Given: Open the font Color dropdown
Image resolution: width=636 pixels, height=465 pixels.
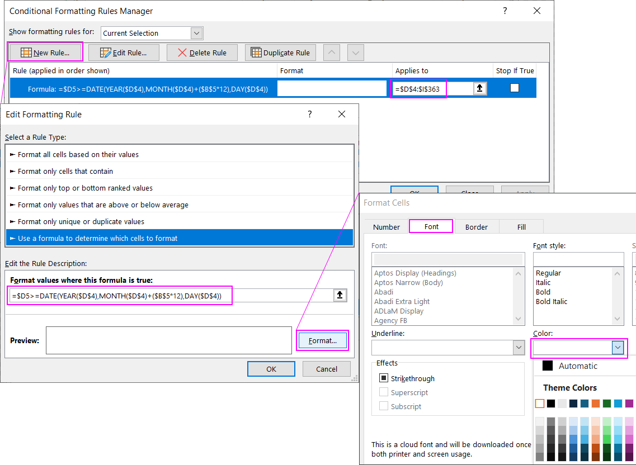Looking at the screenshot, I should (618, 348).
